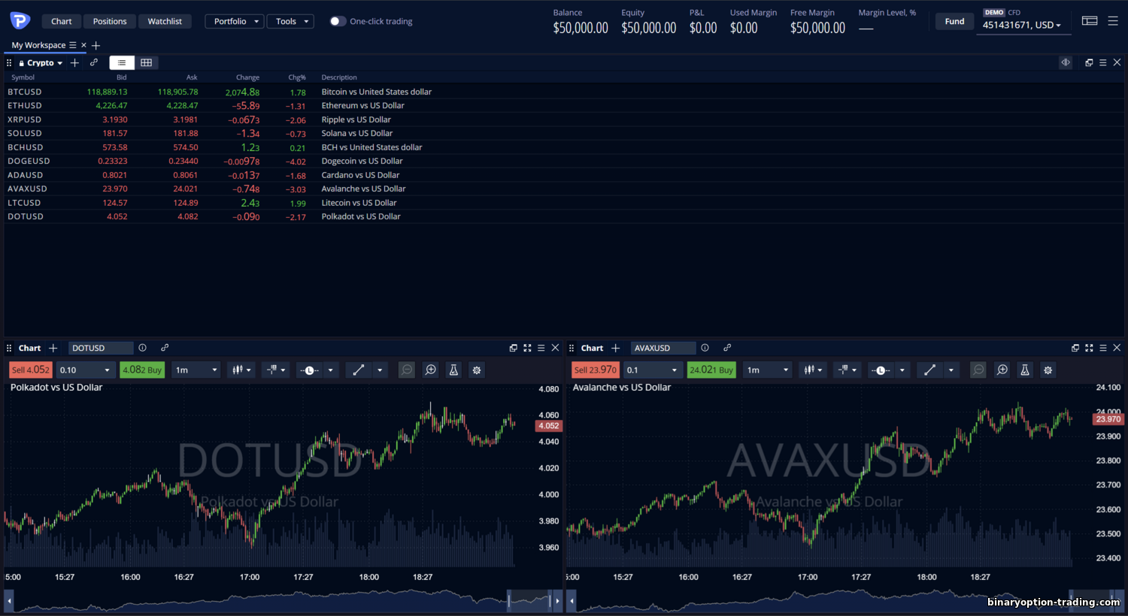Image resolution: width=1128 pixels, height=616 pixels.
Task: Switch watchlist to grid view
Action: tap(147, 63)
